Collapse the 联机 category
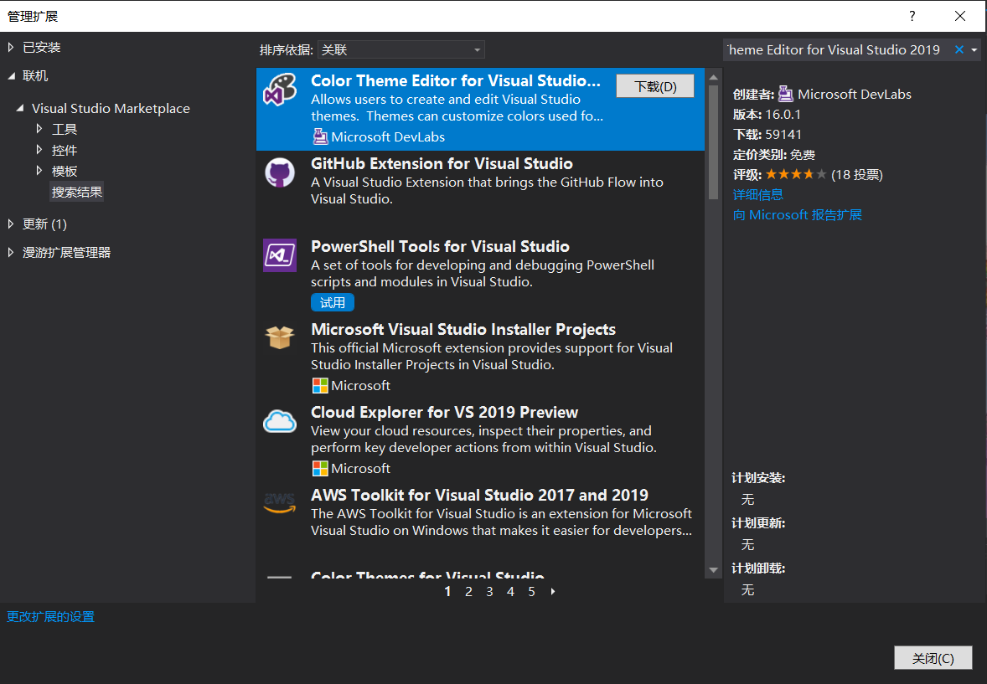987x684 pixels. [x=12, y=76]
